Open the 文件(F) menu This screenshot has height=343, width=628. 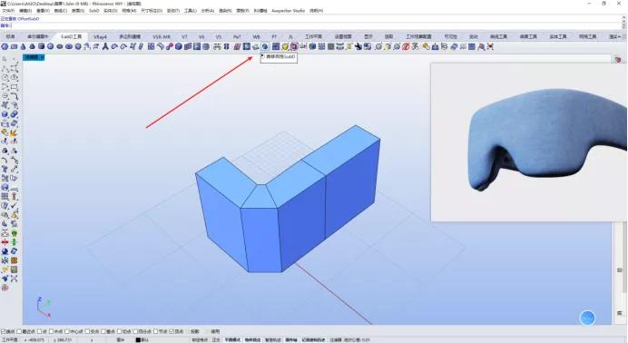click(x=8, y=10)
